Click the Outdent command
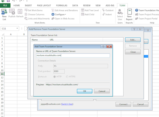Image resolution: width=159 pixels, height=117 pixels. 108,10
